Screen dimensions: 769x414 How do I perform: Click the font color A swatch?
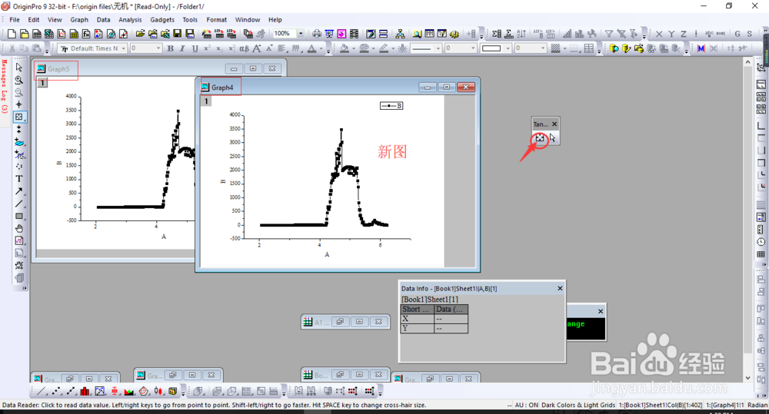[x=311, y=48]
